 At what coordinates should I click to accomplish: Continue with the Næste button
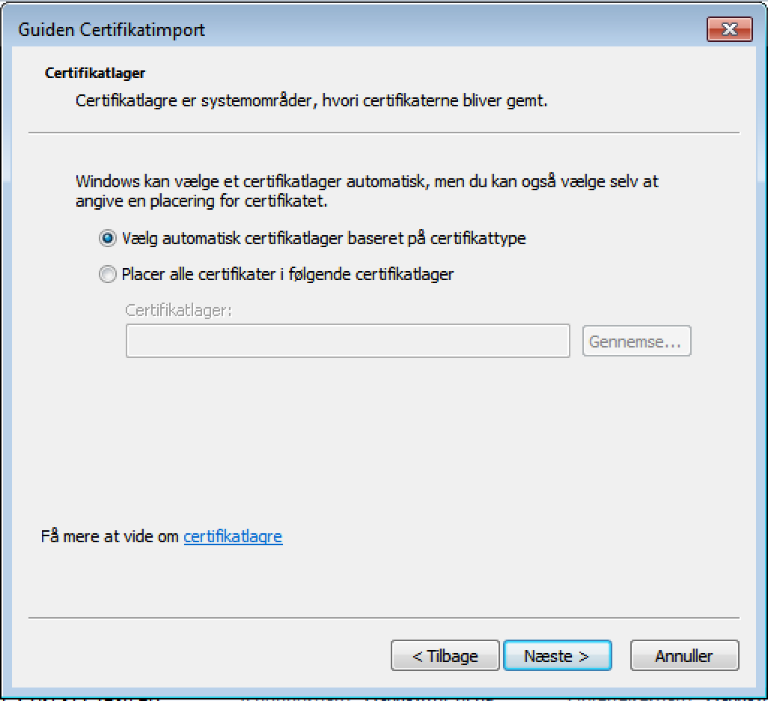pyautogui.click(x=557, y=656)
